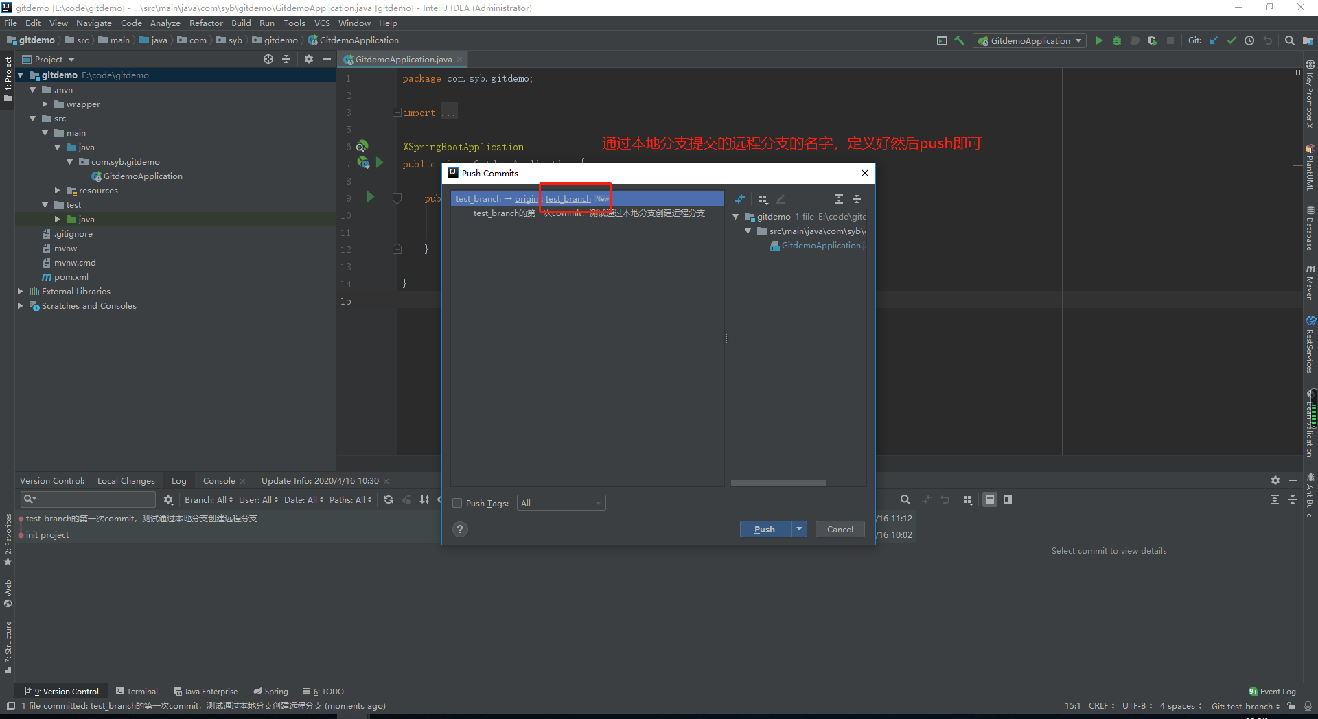Screen dimensions: 1318x719
Task: Open Event Log in status bar
Action: tap(1273, 691)
